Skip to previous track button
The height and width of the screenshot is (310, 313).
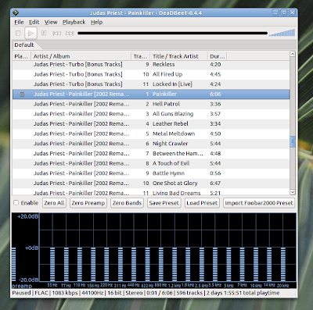57,33
